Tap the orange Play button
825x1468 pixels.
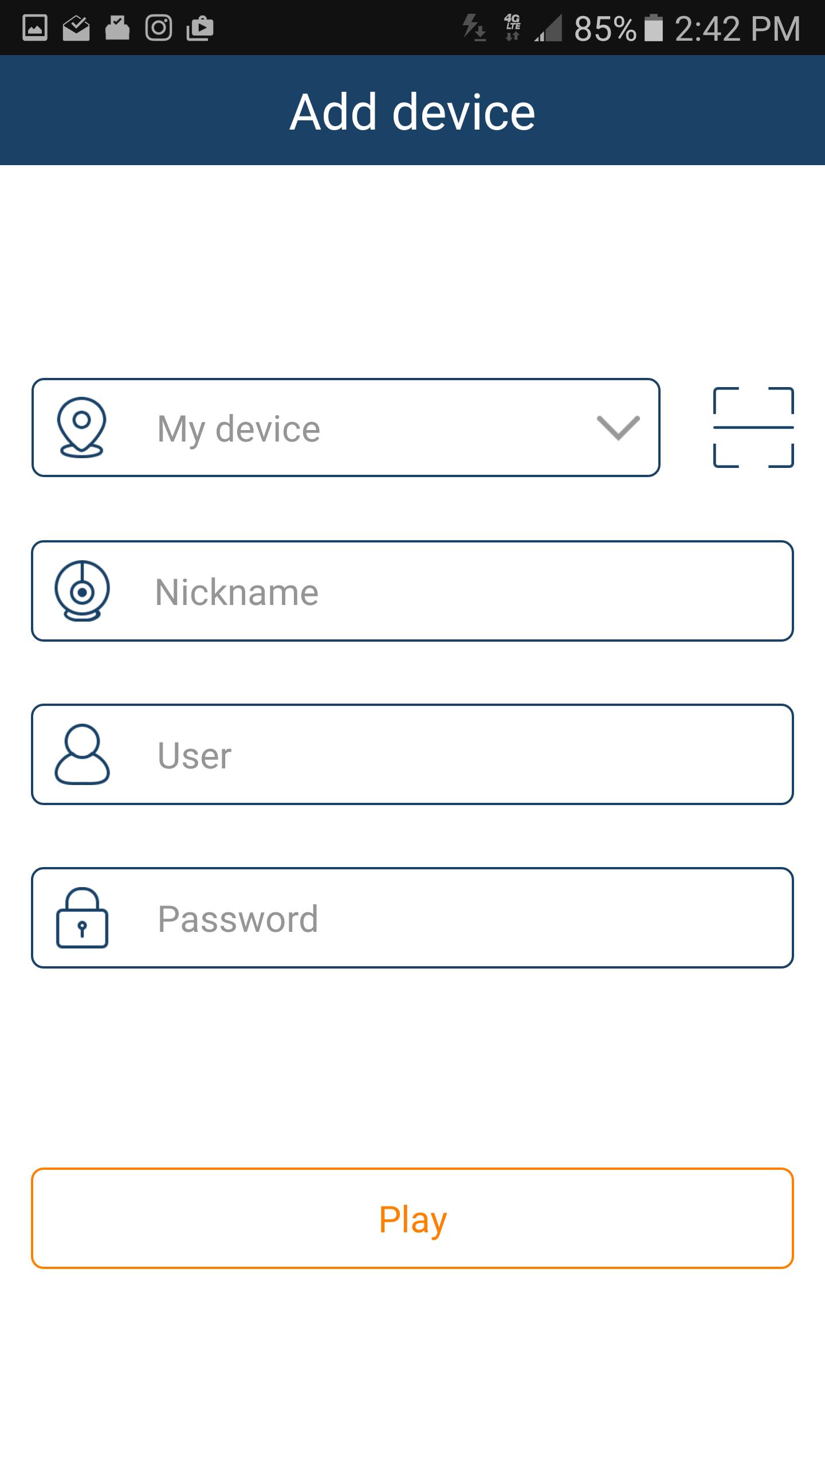(x=412, y=1218)
